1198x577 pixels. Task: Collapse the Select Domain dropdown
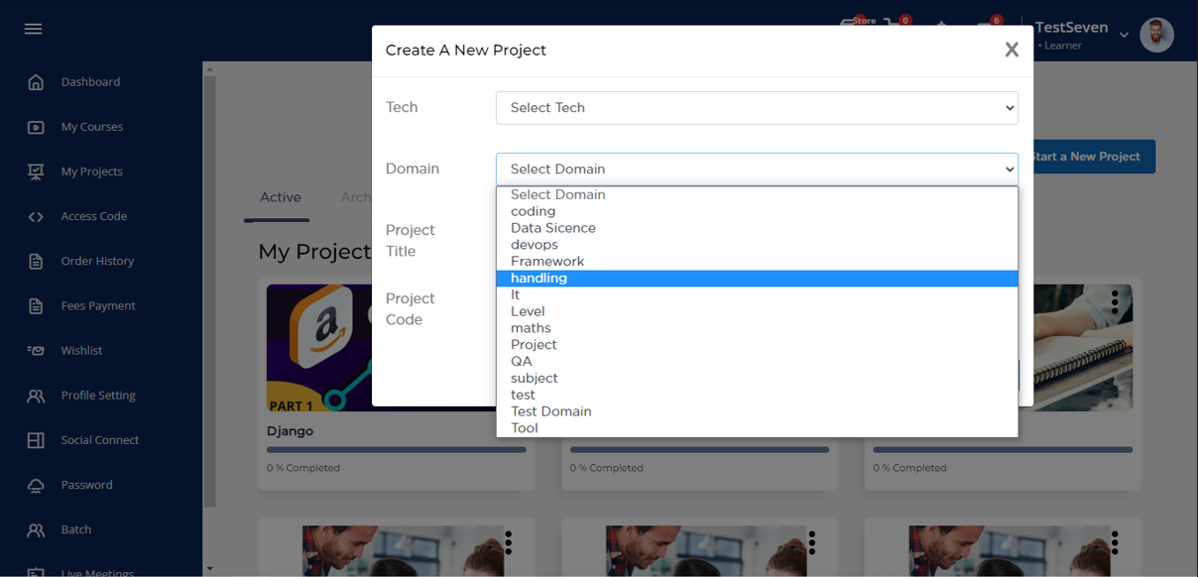(x=756, y=170)
